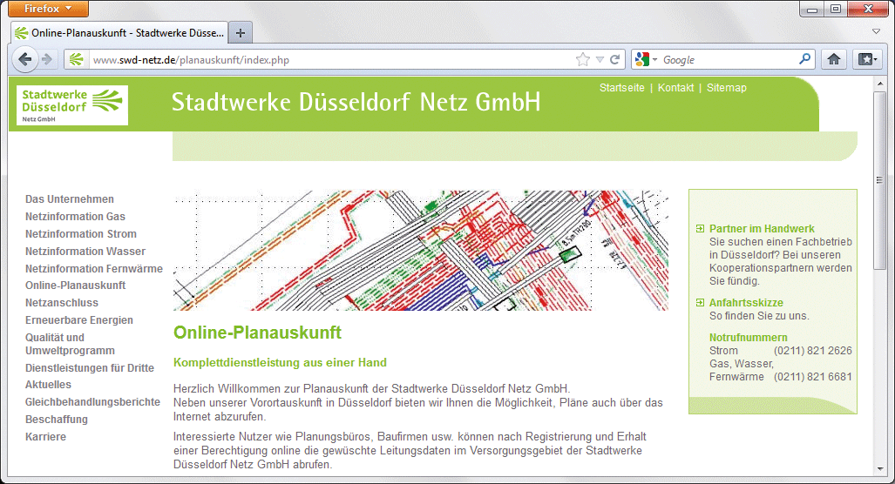Open a new tab with the plus button
Image resolution: width=895 pixels, height=484 pixels.
point(241,33)
